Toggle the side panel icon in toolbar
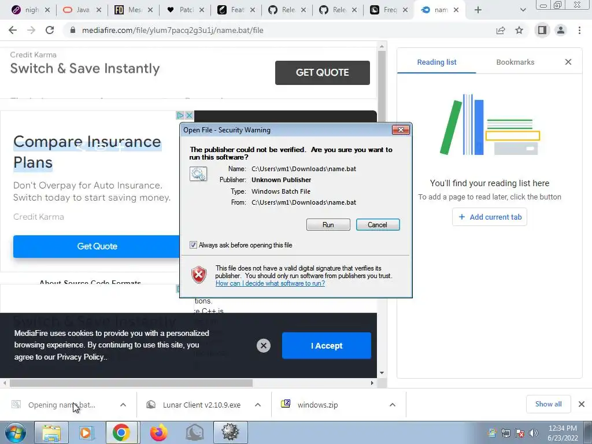This screenshot has height=444, width=592. coord(542,30)
